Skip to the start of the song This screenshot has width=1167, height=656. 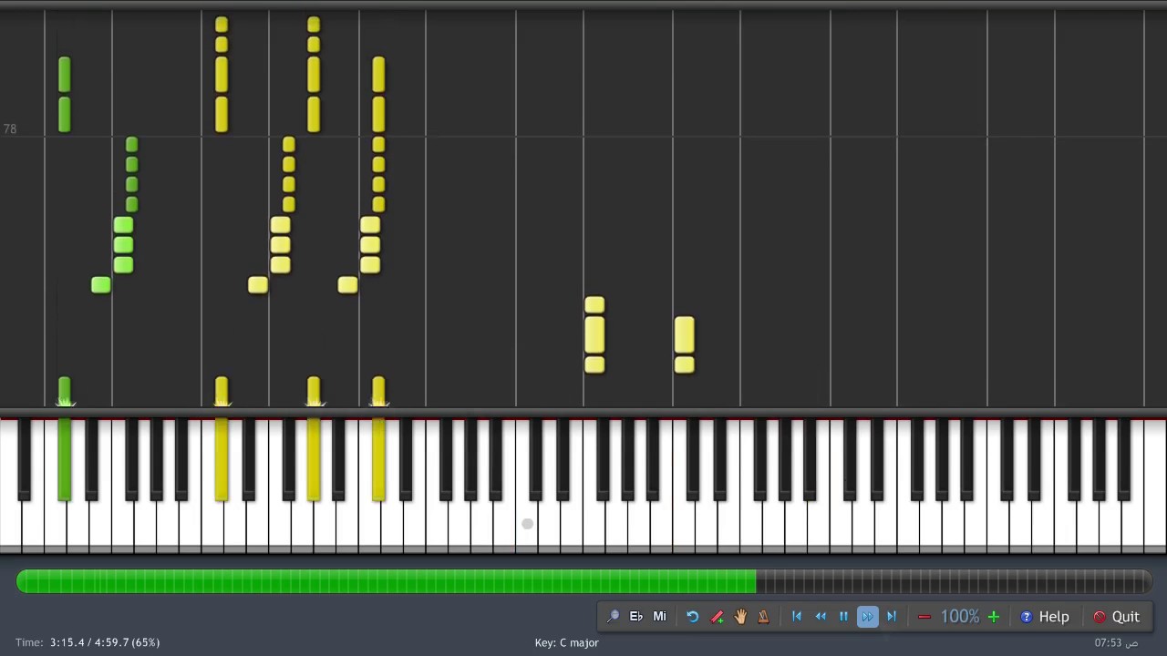797,617
